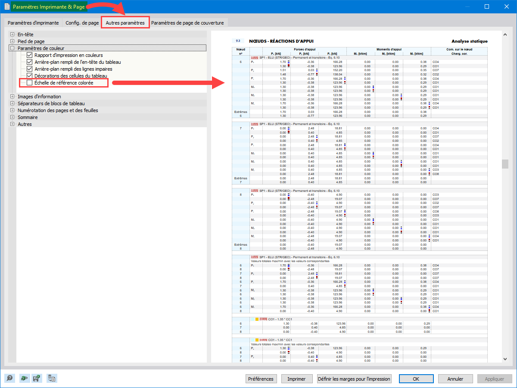The image size is (517, 388).
Task: Select the 'Paramètres de couleur' tree label
Action: [41, 48]
